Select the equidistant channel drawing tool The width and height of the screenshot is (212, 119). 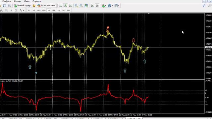pos(1,10)
